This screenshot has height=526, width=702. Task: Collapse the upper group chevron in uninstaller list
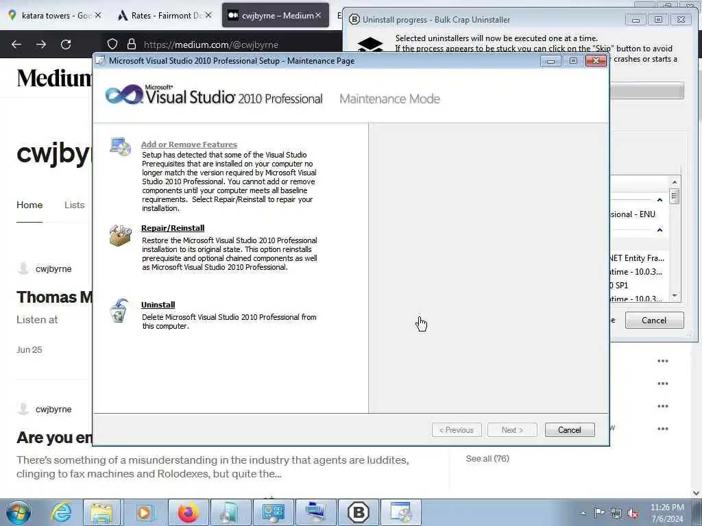659,200
